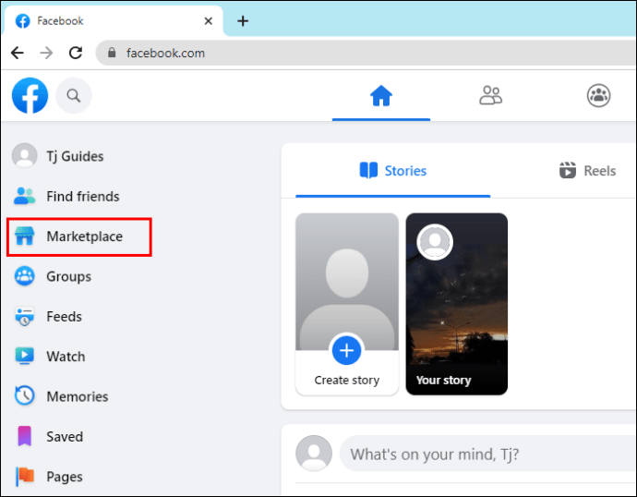Open Feeds text in sidebar
This screenshot has height=497, width=637.
point(65,316)
